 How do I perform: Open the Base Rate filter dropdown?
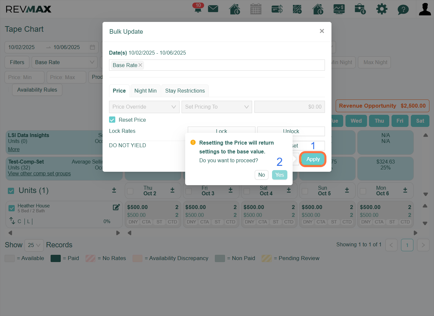65,62
